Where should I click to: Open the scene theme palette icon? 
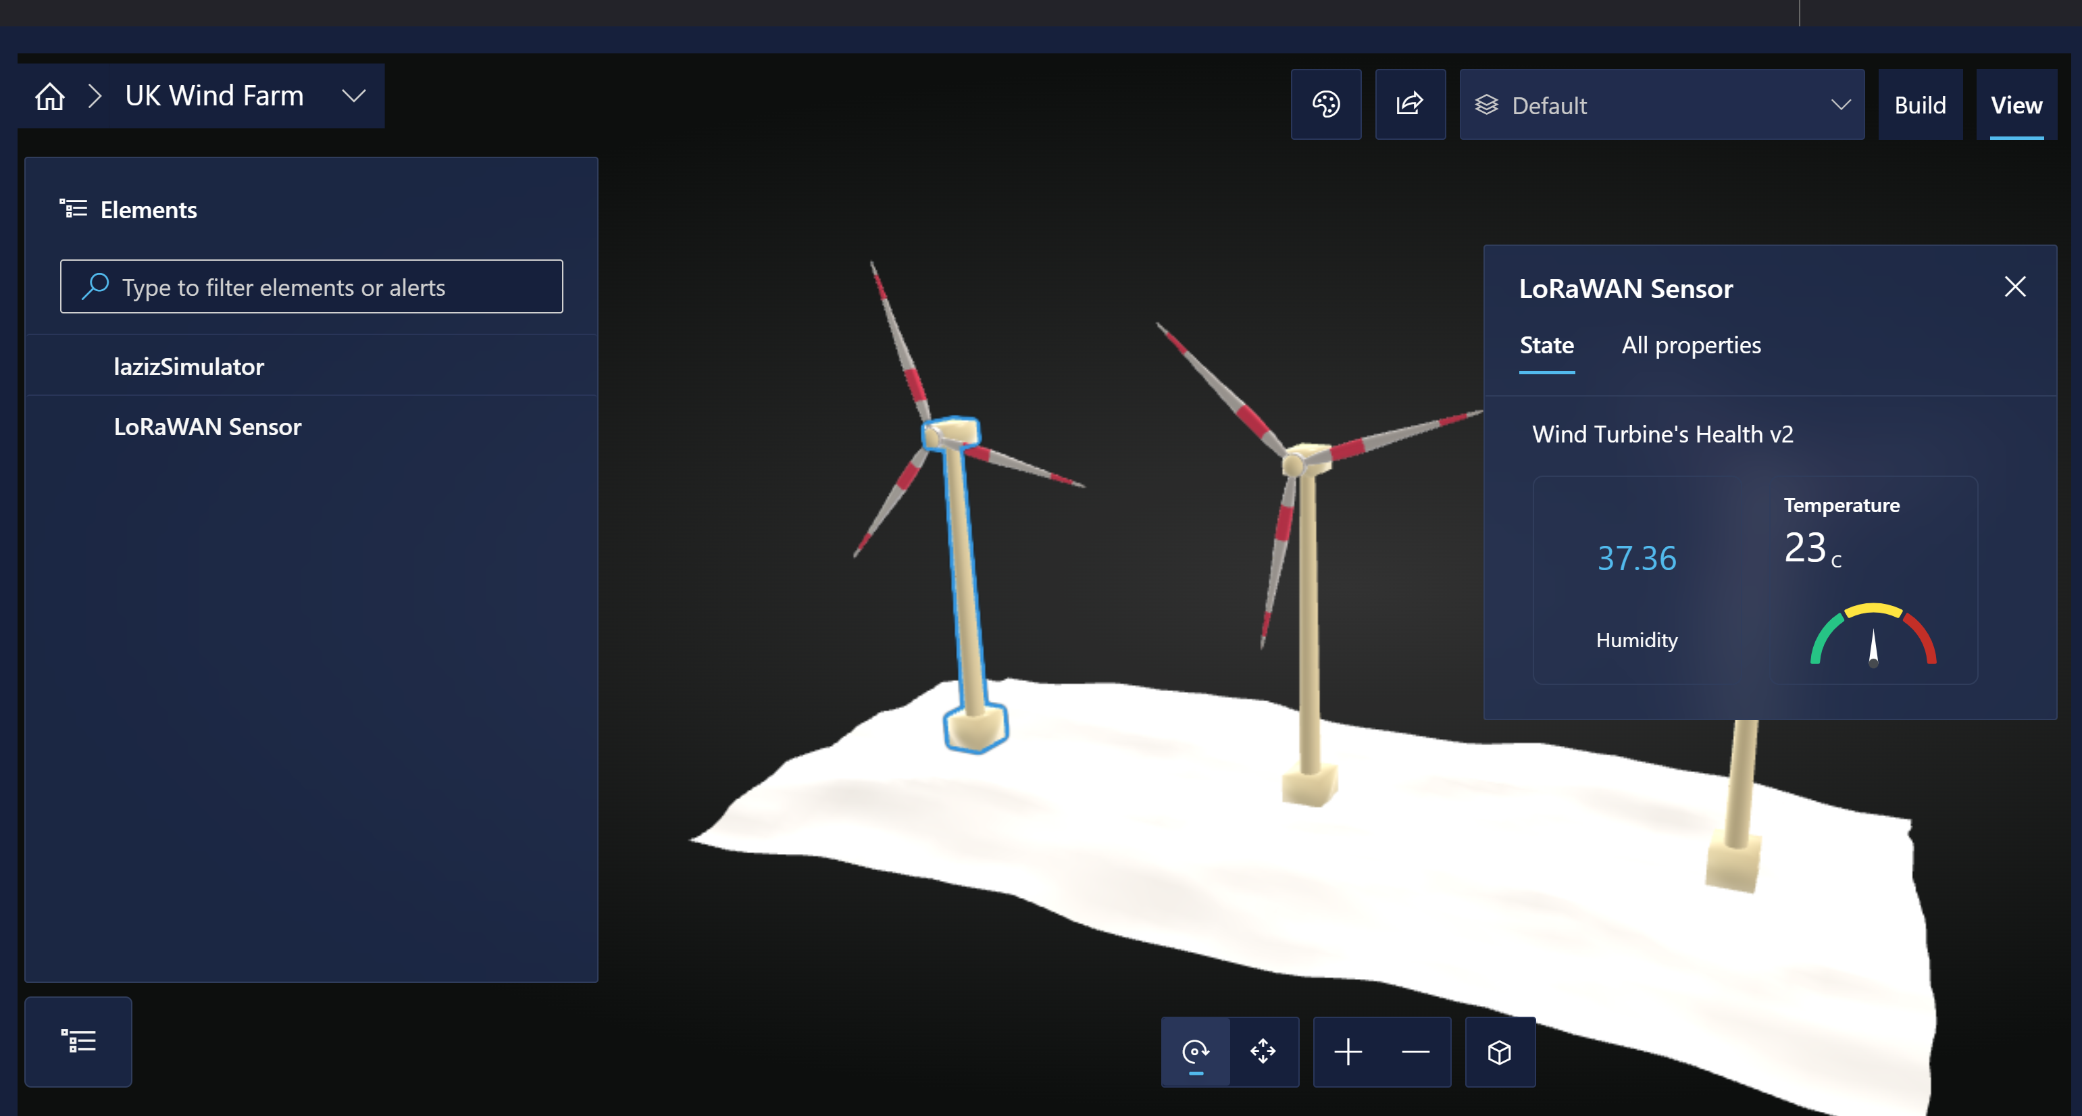tap(1325, 104)
